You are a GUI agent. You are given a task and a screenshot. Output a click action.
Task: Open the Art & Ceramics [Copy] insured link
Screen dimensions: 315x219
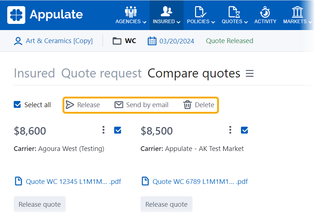click(x=59, y=41)
